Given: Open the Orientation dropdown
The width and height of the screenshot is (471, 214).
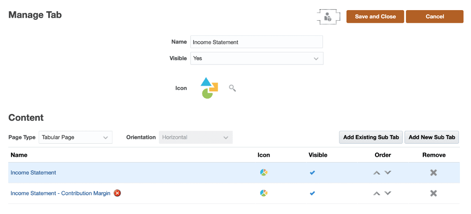Looking at the screenshot, I should [x=195, y=137].
